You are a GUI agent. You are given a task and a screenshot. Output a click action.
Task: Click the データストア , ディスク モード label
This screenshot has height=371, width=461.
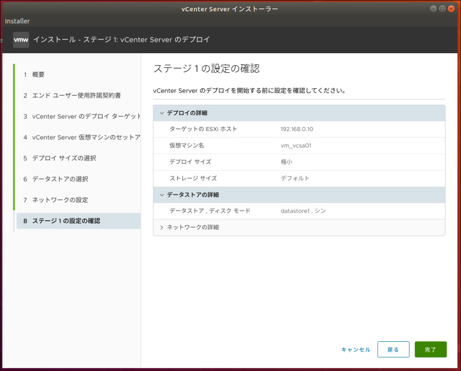(x=210, y=211)
